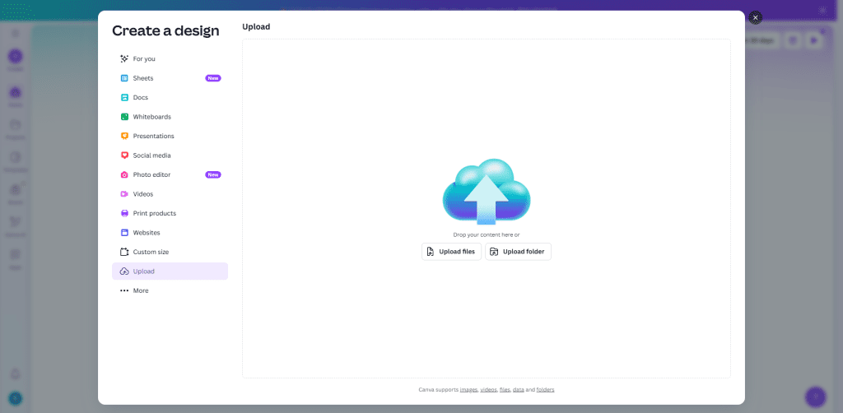Click the orange Presentations icon

coord(124,136)
